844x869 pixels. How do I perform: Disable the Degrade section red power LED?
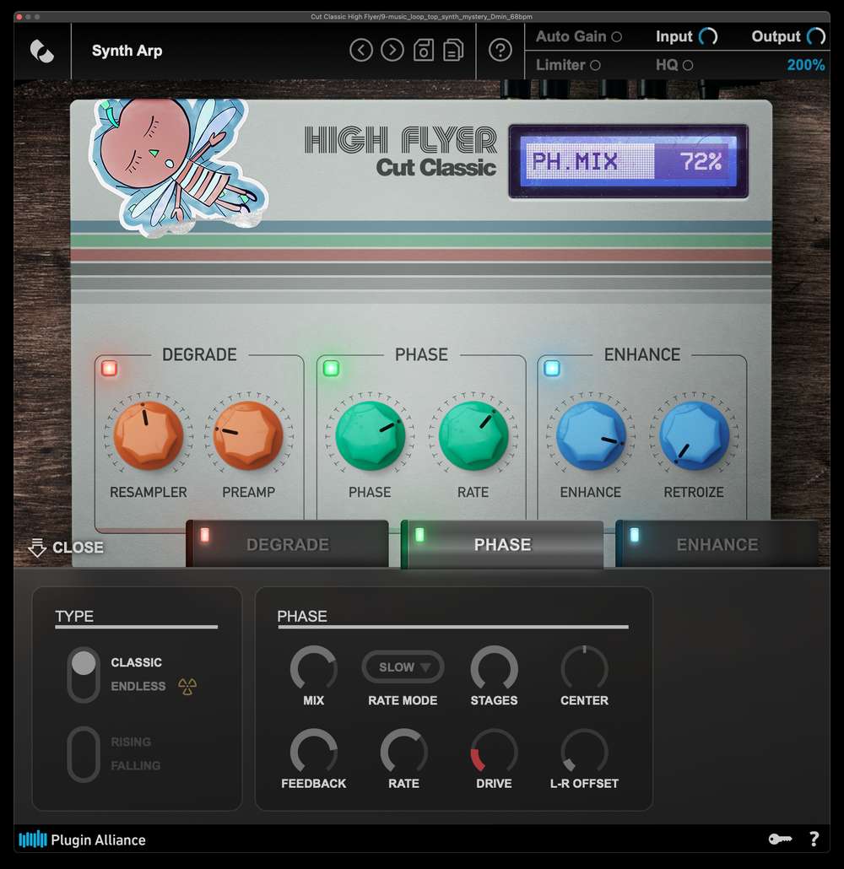tap(109, 368)
